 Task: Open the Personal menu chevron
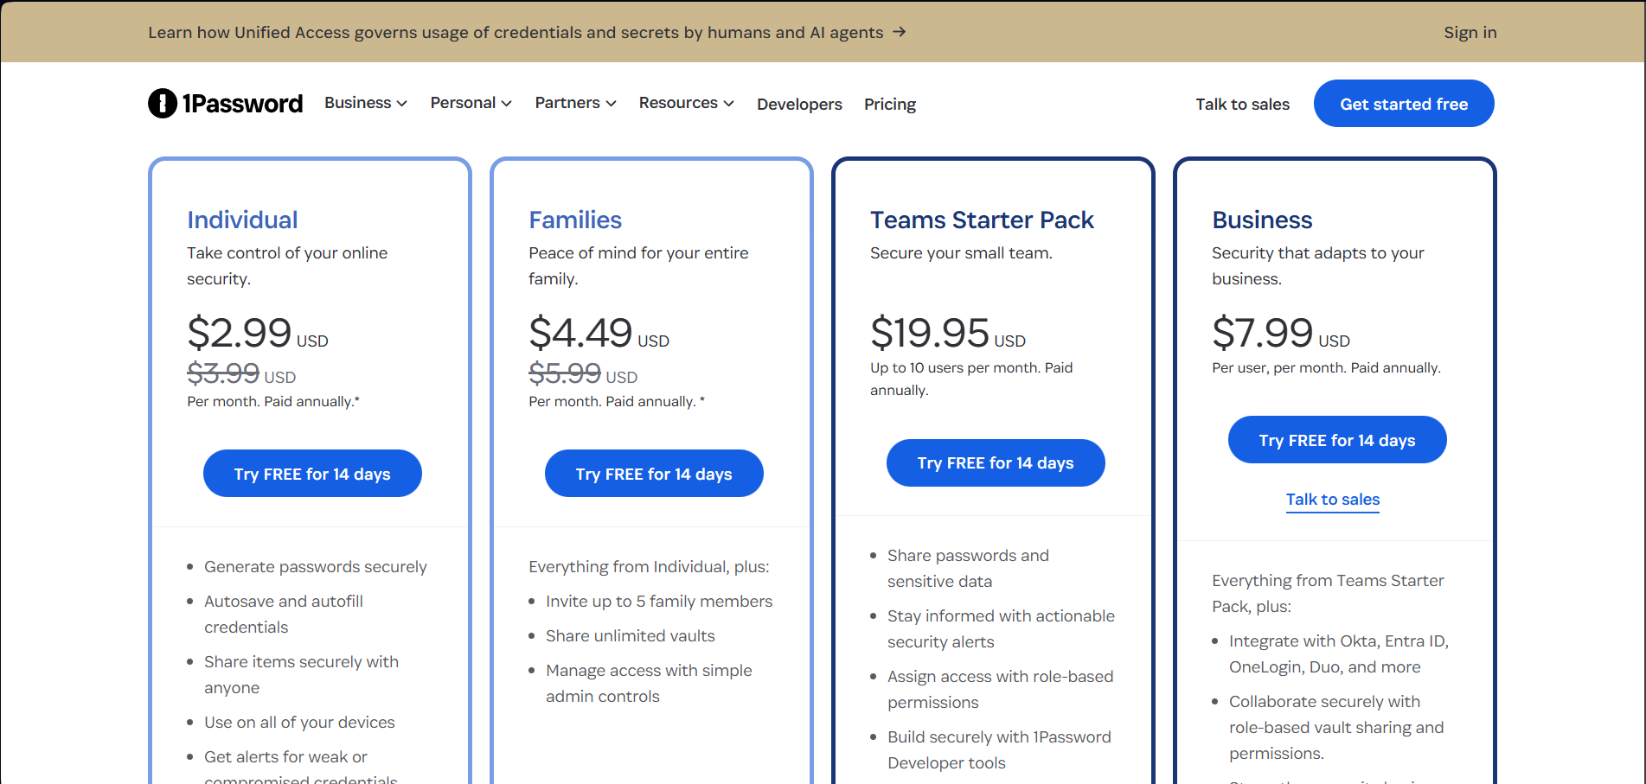click(506, 104)
